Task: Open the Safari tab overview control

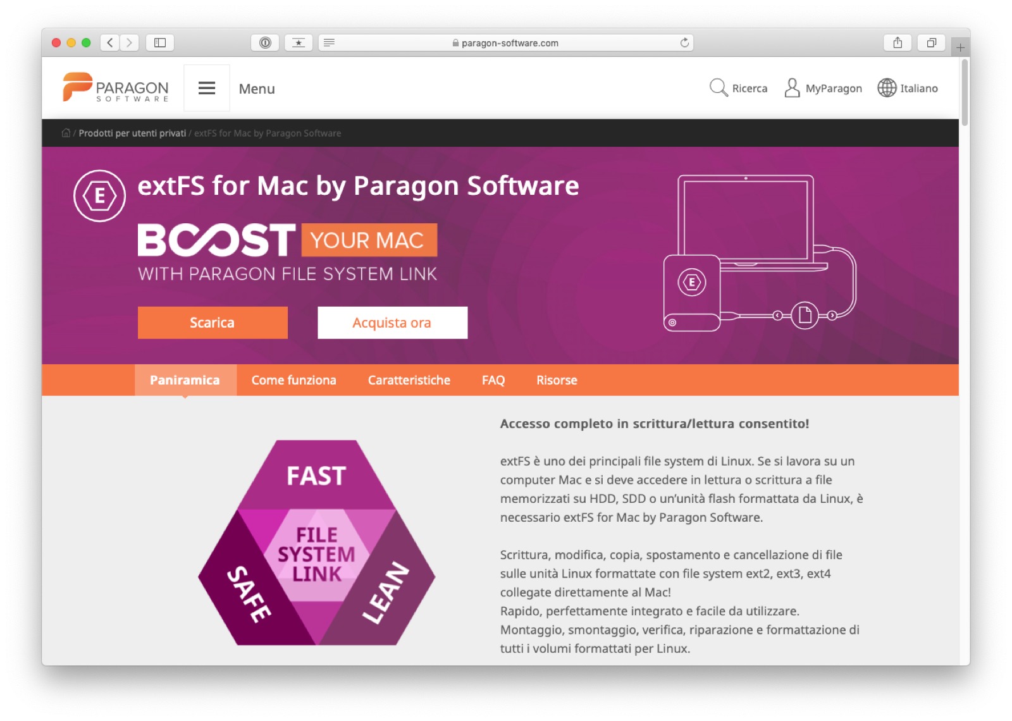Action: (x=930, y=43)
